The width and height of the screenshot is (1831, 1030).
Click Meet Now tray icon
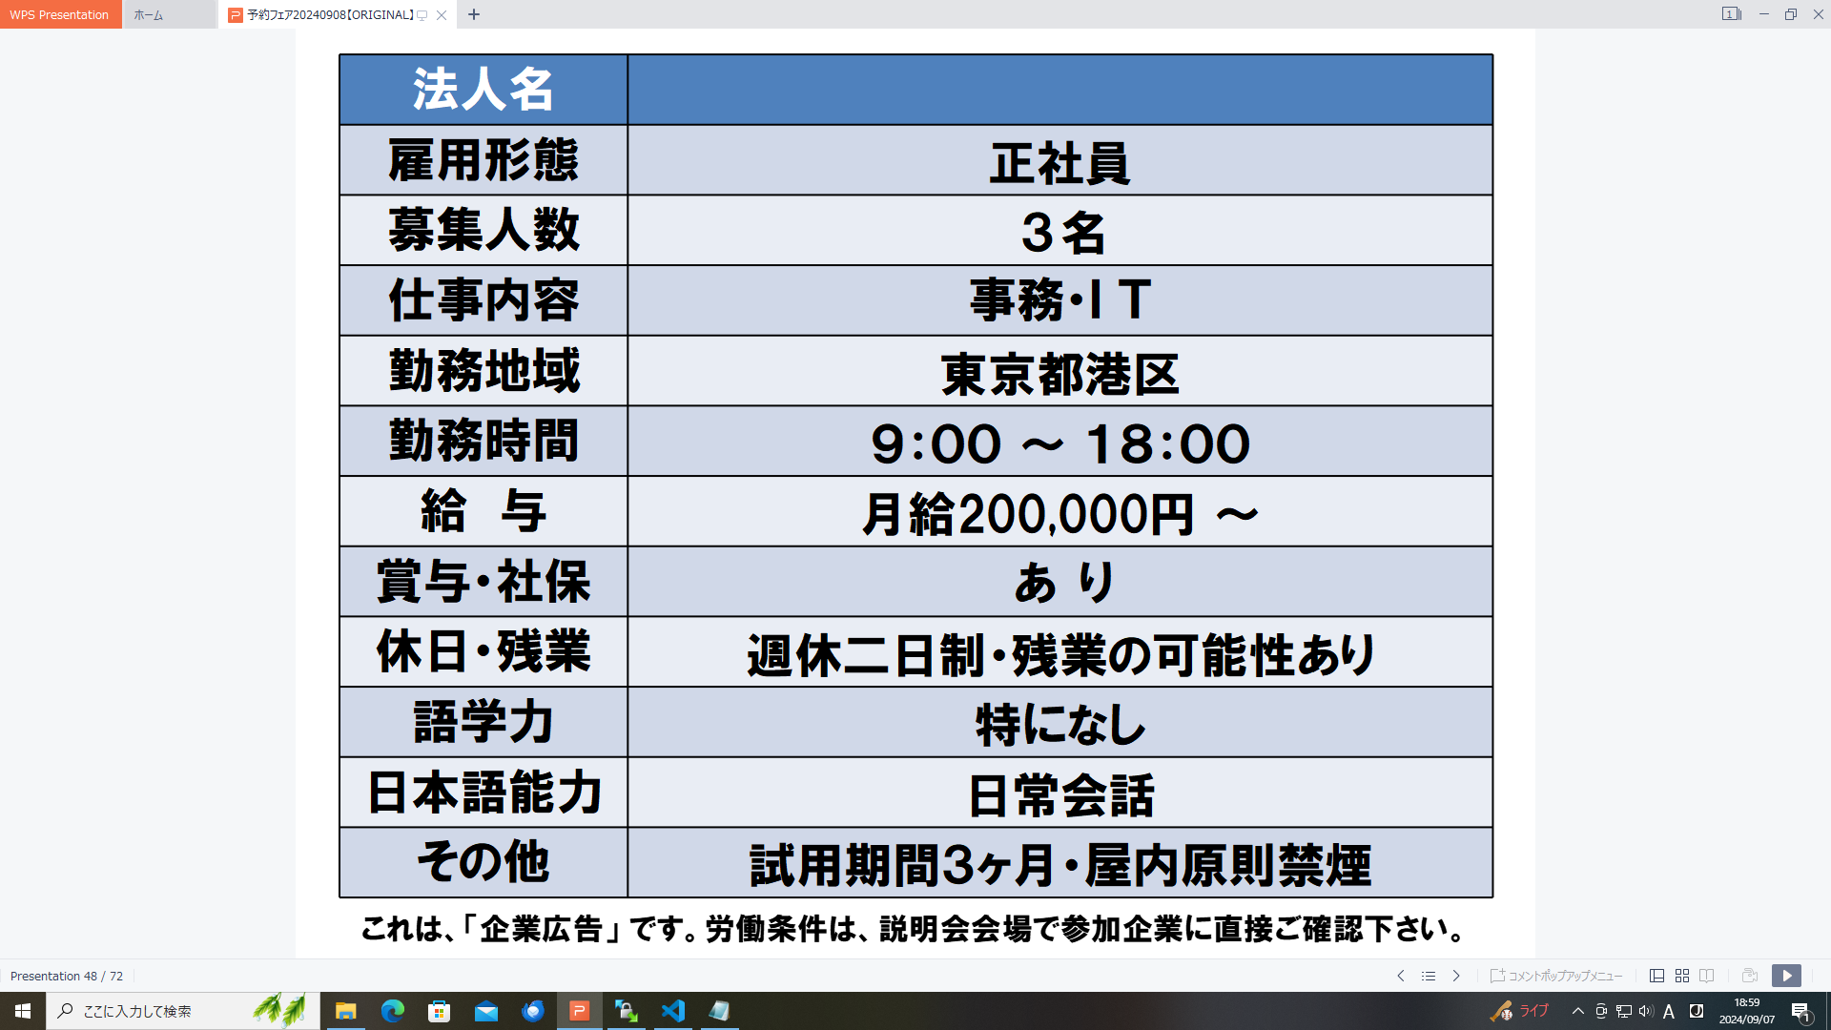pos(1601,1011)
